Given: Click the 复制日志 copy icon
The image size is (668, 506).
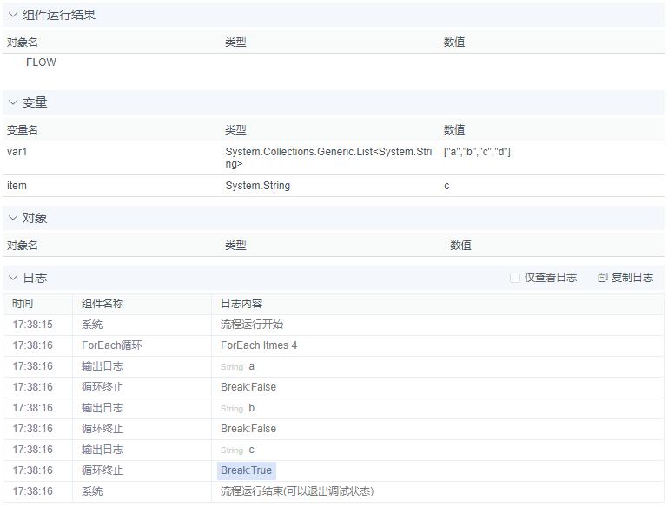Looking at the screenshot, I should (x=603, y=278).
